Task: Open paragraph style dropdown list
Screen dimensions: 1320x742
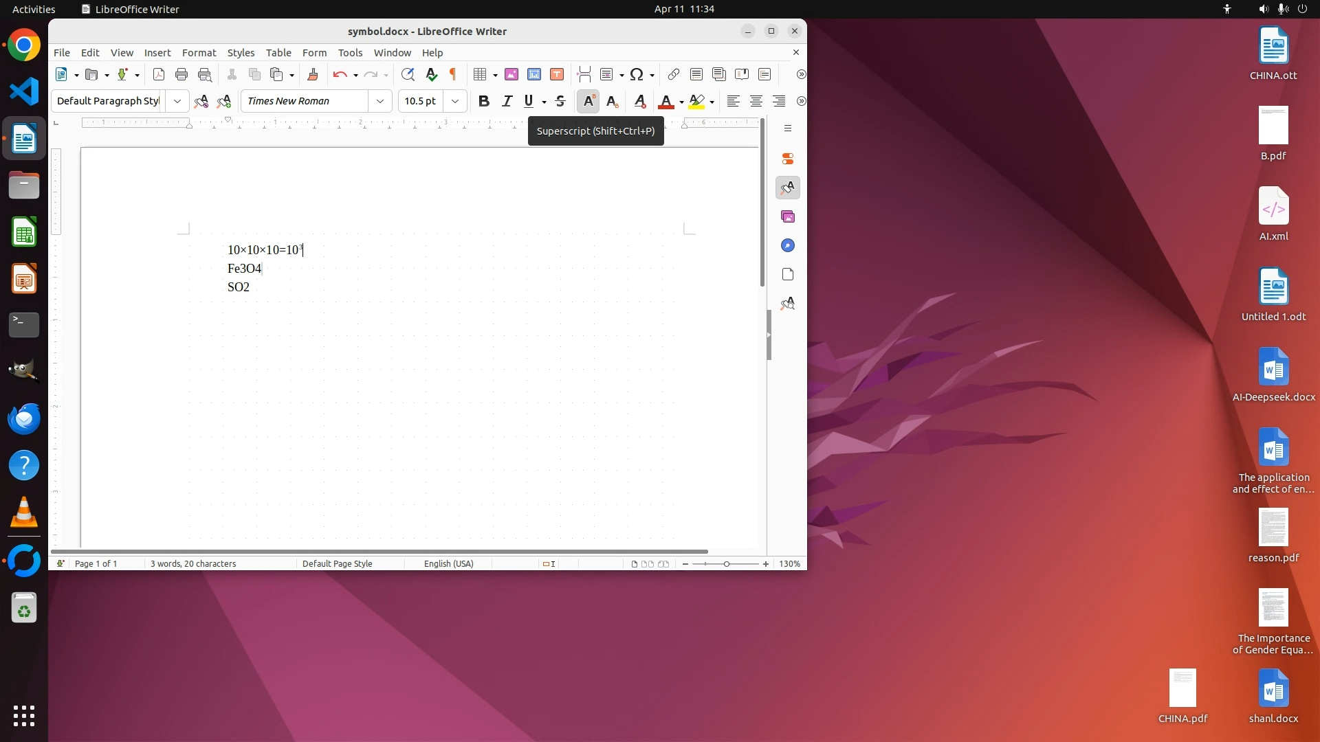Action: (x=177, y=101)
